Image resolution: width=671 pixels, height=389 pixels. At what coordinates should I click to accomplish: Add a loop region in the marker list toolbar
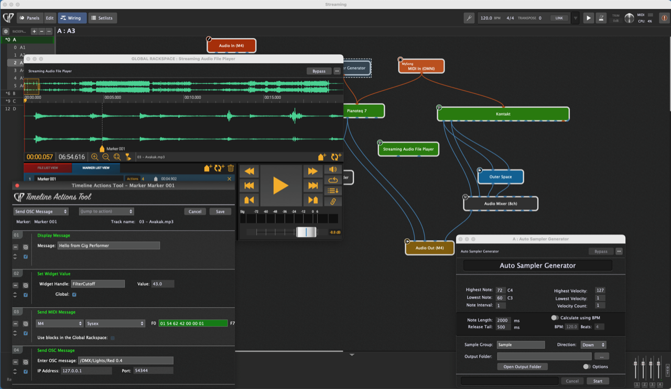(x=219, y=168)
